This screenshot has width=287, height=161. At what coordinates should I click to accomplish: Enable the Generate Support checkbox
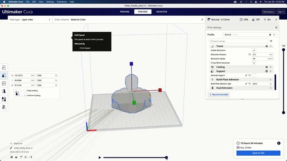point(254,75)
